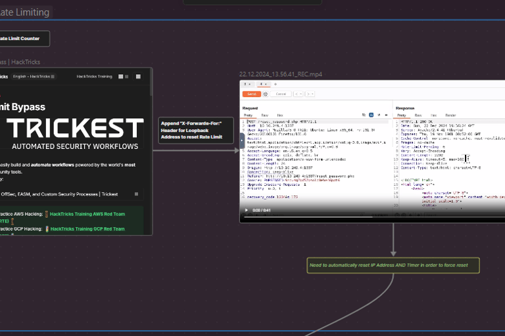Open the dropdown beside the forward arrow
The width and height of the screenshot is (505, 336).
[x=312, y=94]
